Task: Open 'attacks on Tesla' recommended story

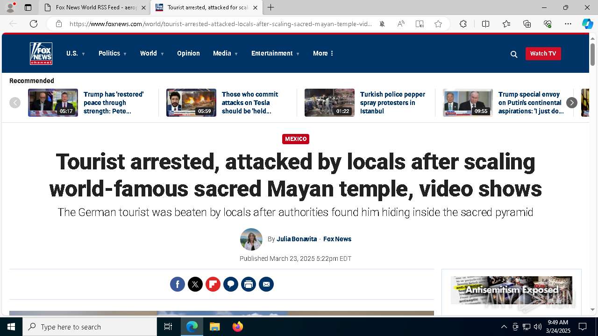Action: point(250,103)
